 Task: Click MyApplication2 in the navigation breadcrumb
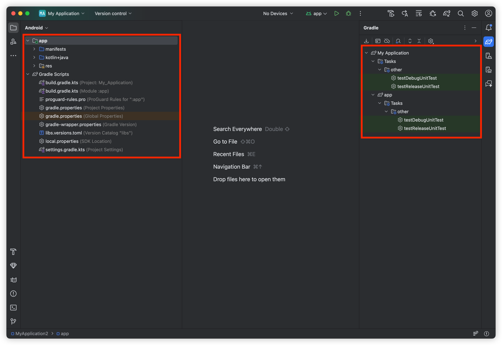pos(31,333)
